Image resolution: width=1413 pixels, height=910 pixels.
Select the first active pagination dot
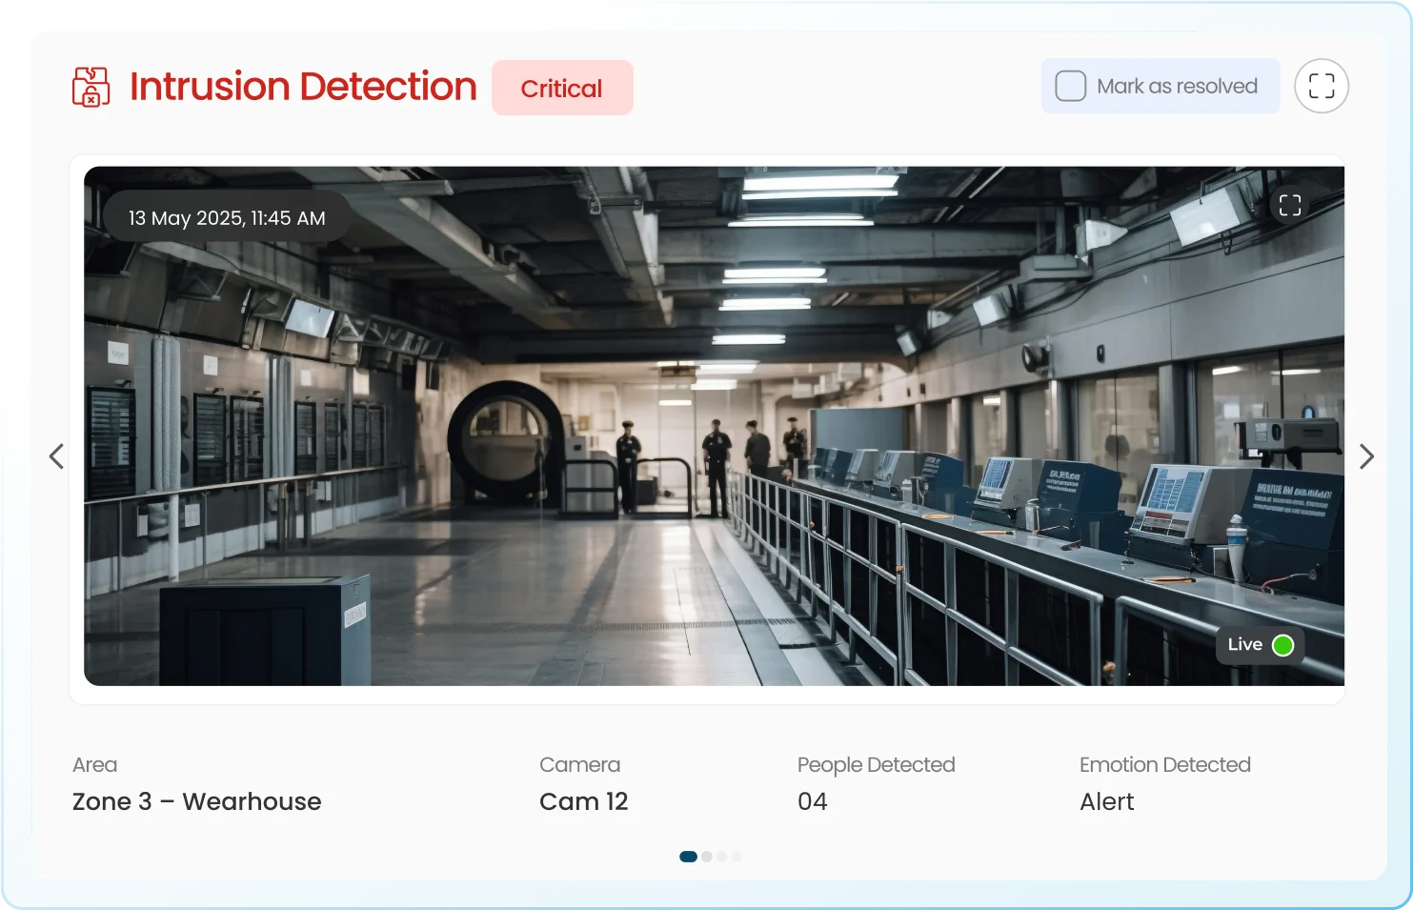click(688, 857)
